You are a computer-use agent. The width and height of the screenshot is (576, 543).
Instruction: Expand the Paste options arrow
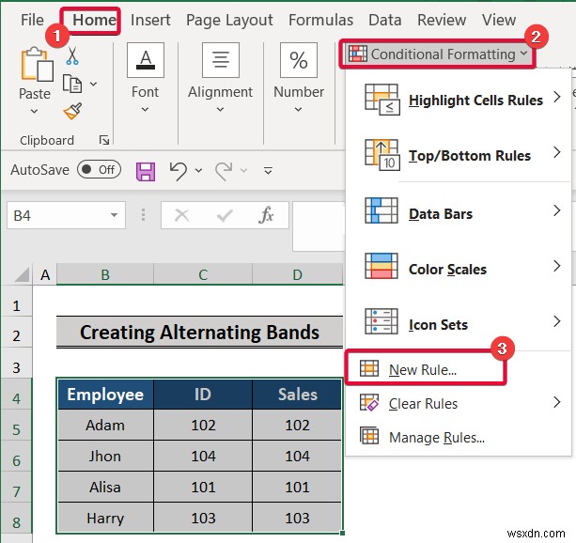(34, 111)
